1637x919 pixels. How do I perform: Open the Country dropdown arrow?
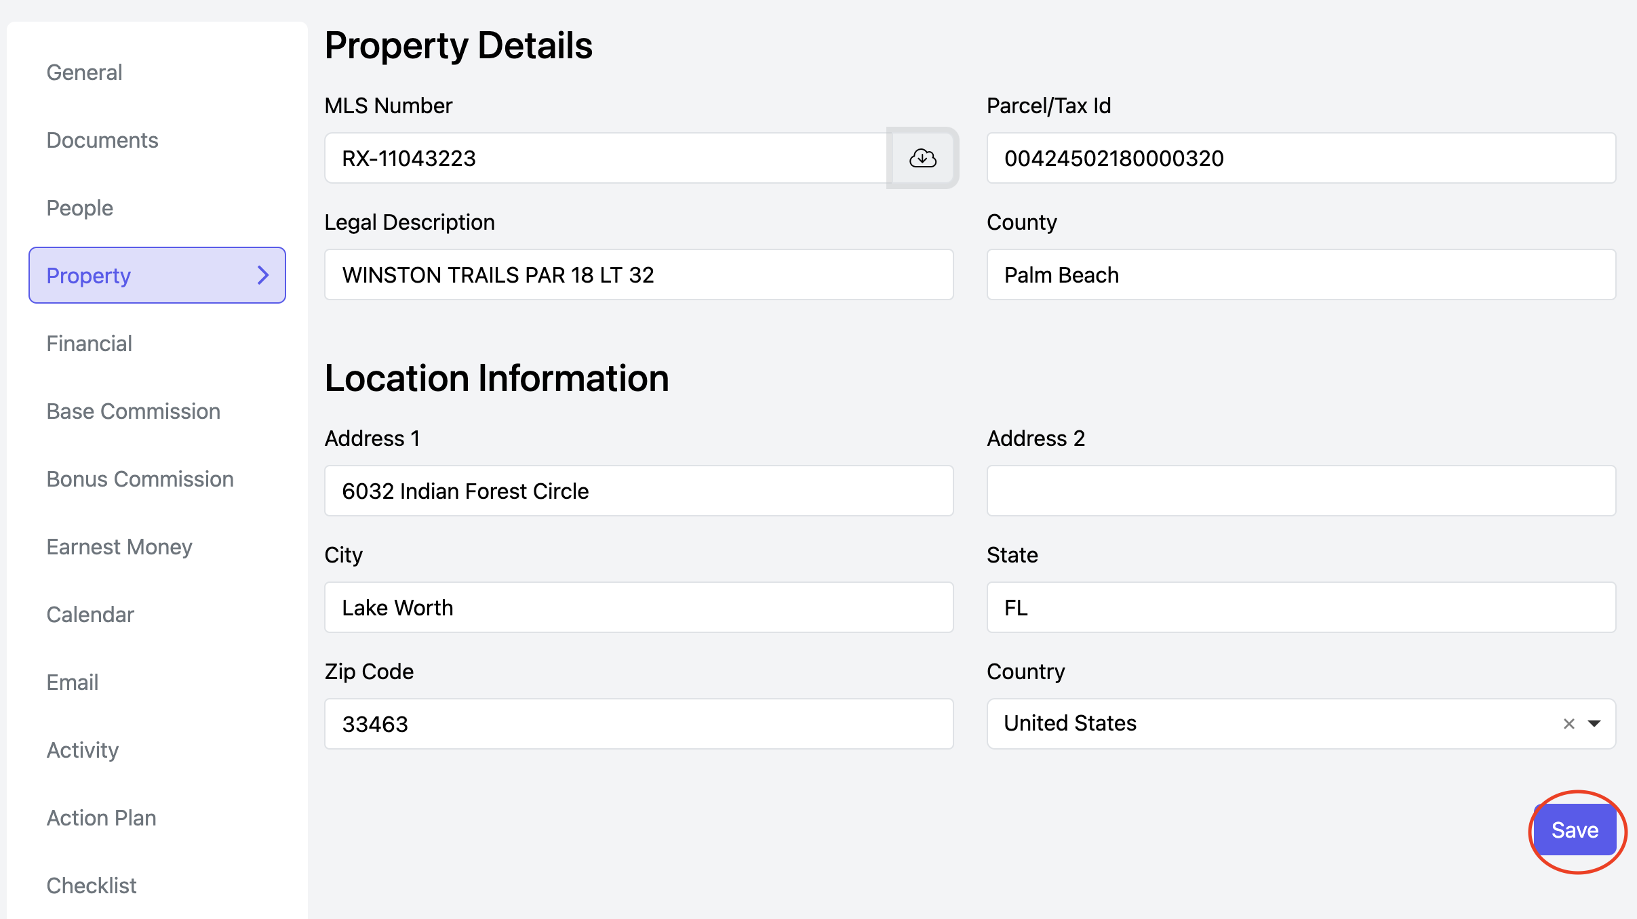(x=1595, y=724)
